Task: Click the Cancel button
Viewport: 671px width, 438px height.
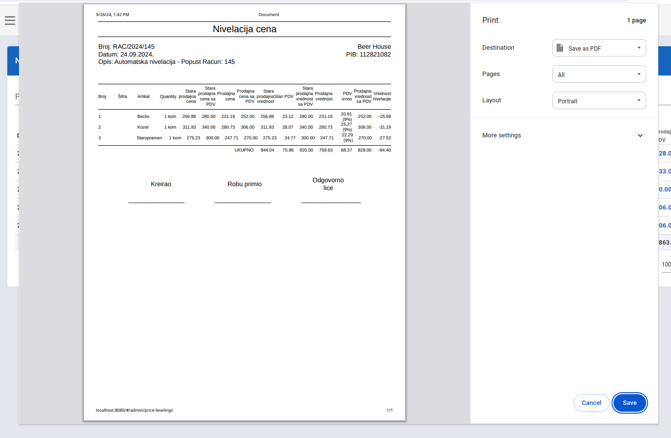Action: click(x=592, y=403)
